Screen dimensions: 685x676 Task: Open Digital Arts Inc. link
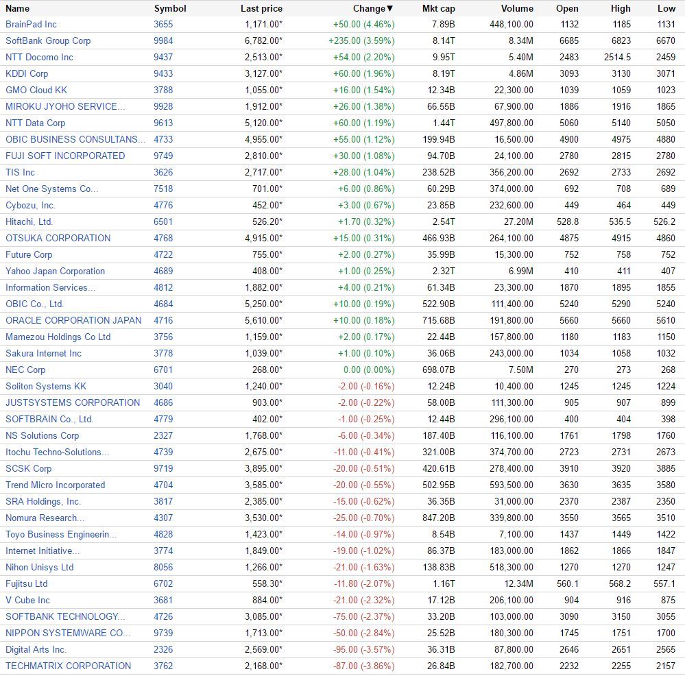pos(36,649)
